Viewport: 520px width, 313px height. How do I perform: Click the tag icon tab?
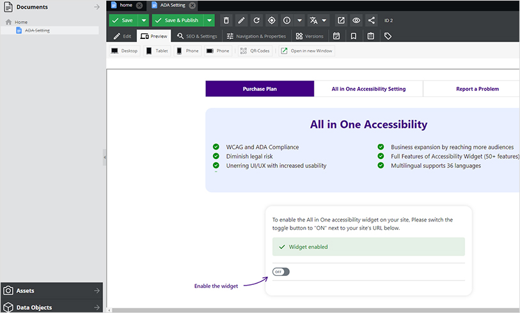point(388,36)
